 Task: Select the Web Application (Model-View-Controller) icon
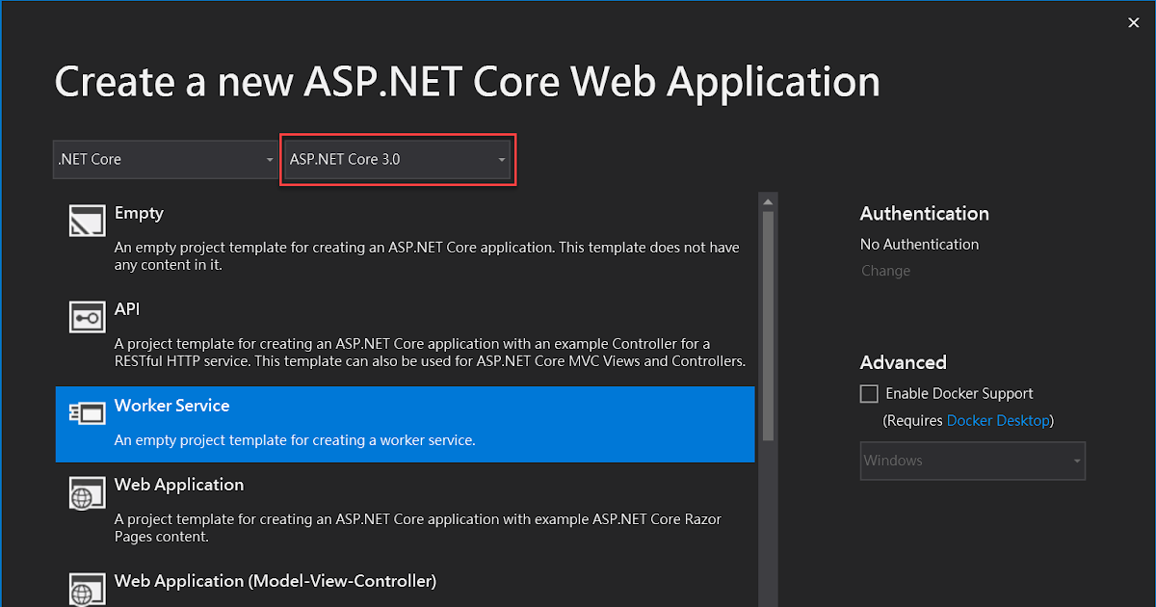pyautogui.click(x=87, y=588)
